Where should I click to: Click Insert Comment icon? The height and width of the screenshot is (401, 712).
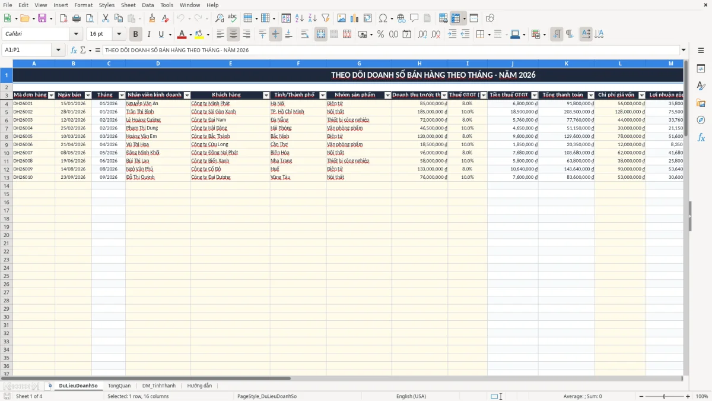414,18
